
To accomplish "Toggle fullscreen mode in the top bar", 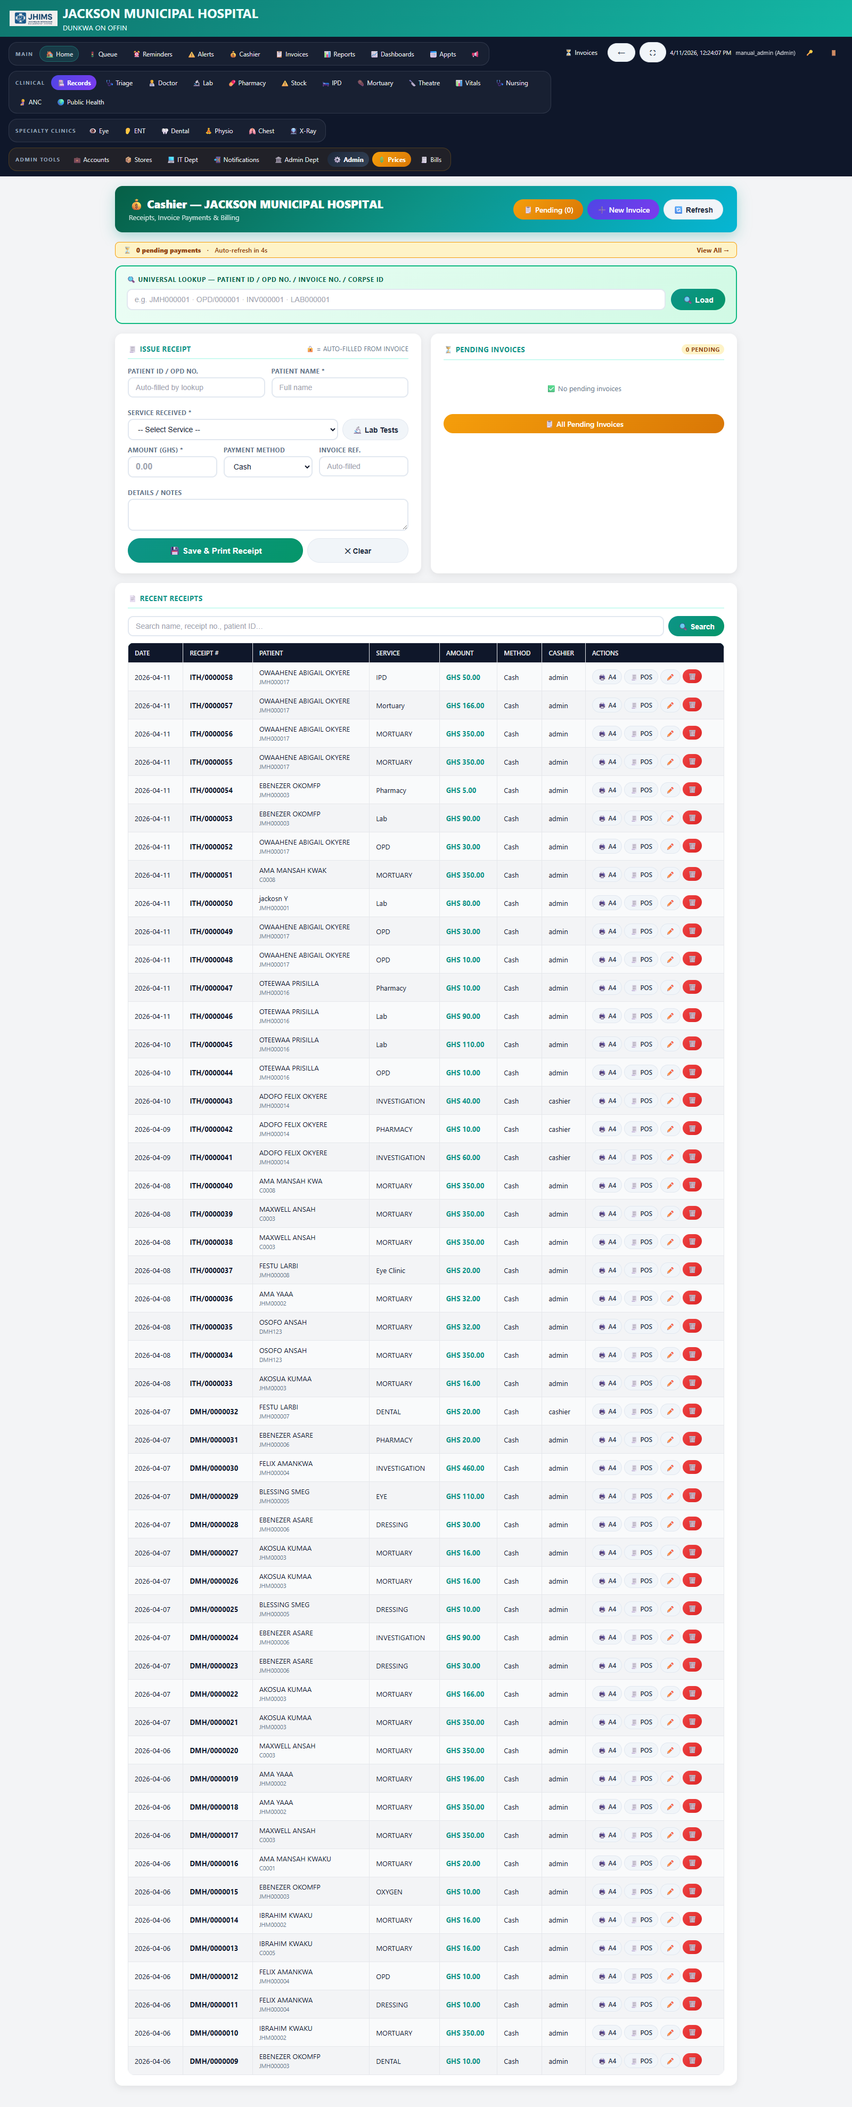I will 652,53.
